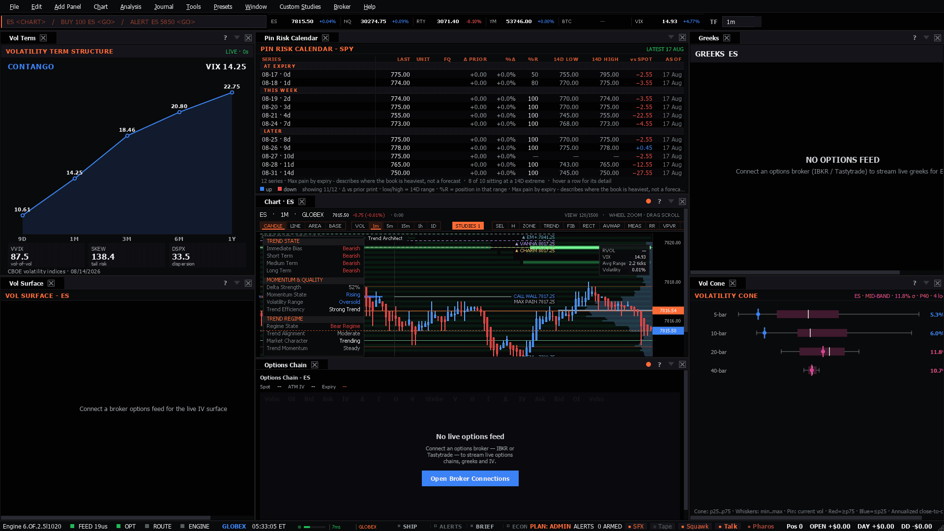Viewport: 944px width, 531px height.
Task: Click Open Broker Connections button
Action: point(470,478)
